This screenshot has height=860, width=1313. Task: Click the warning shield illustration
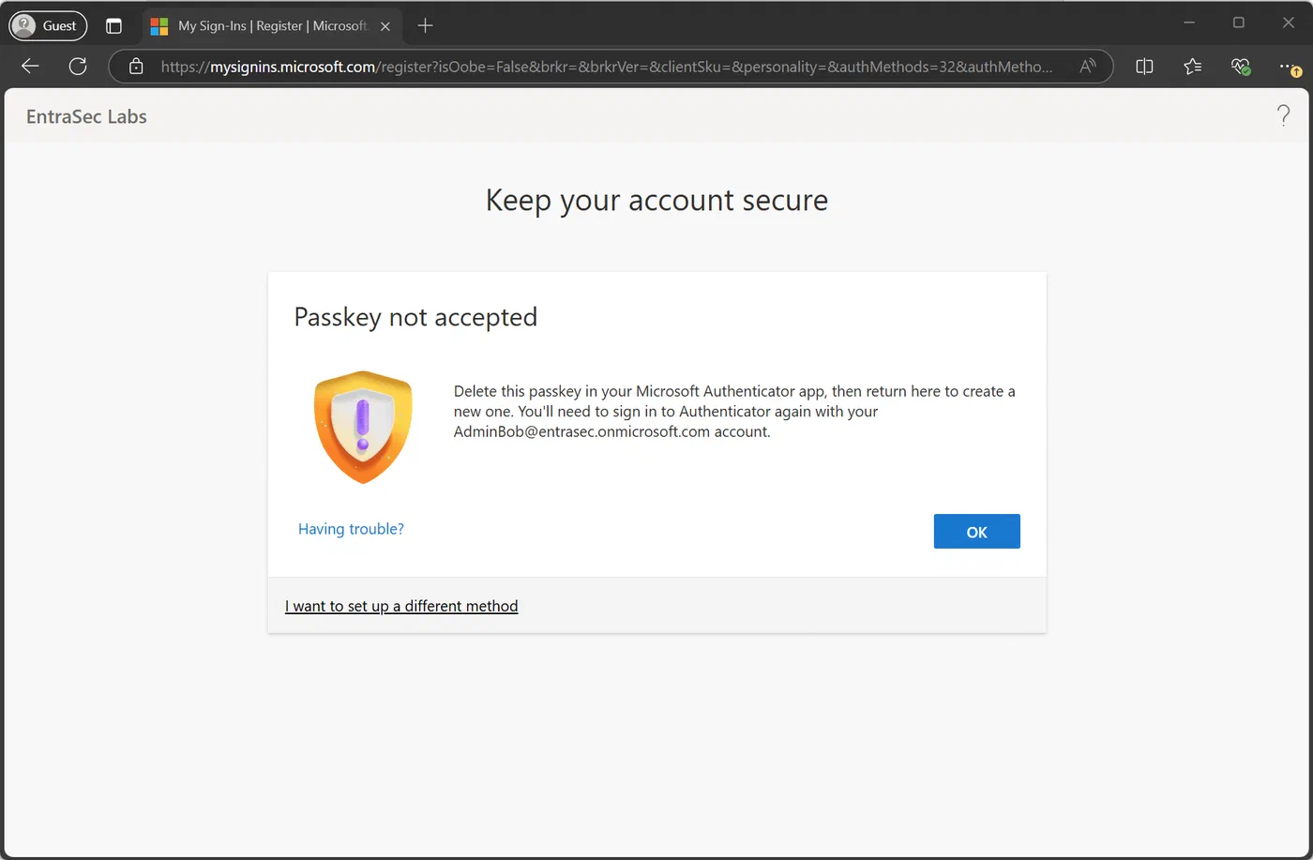click(x=363, y=427)
